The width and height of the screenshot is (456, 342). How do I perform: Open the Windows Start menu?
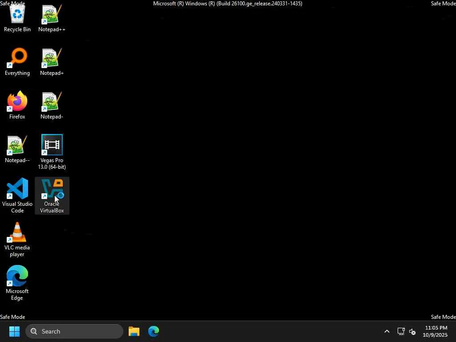pyautogui.click(x=14, y=331)
